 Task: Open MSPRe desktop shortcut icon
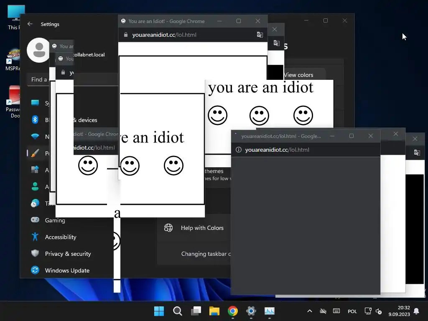pyautogui.click(x=13, y=59)
